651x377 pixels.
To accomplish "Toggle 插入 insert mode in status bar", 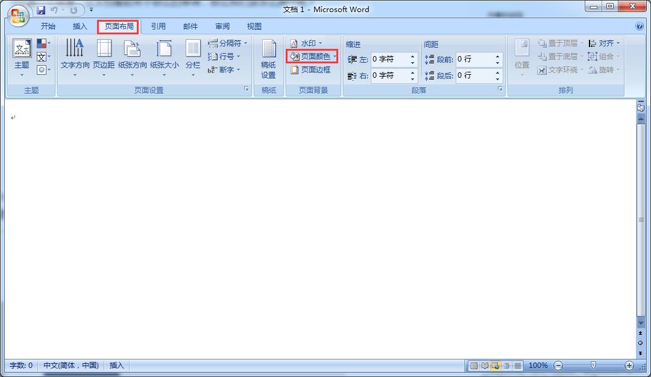I will click(x=116, y=366).
